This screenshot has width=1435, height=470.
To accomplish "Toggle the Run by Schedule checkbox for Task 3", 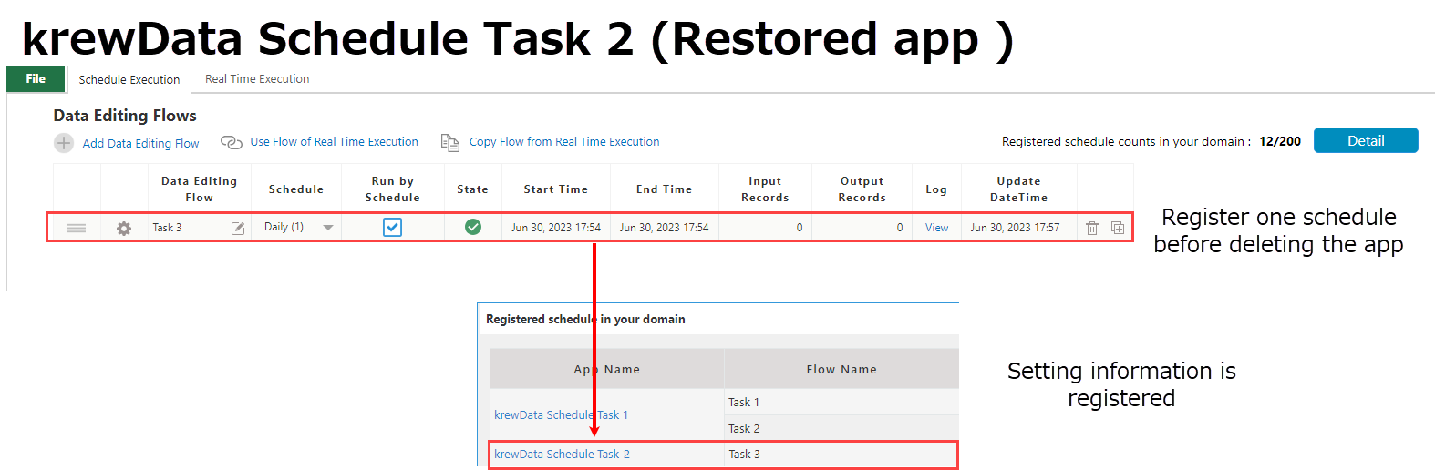I will coord(392,227).
